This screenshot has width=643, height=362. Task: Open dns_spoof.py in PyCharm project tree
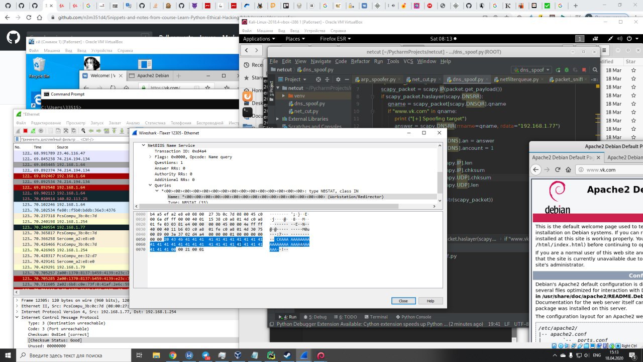[x=309, y=103]
